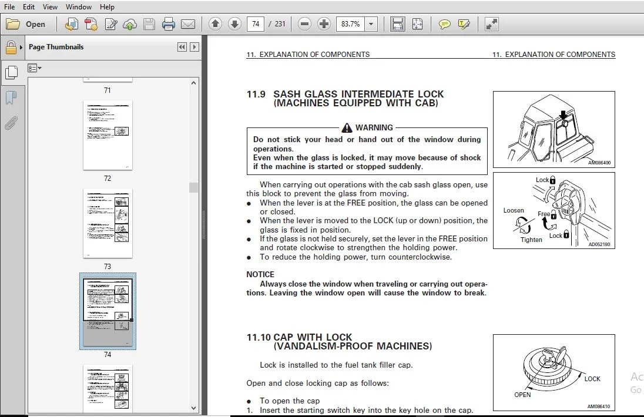Select the page 73 thumbnail
This screenshot has width=644, height=417.
[x=108, y=223]
